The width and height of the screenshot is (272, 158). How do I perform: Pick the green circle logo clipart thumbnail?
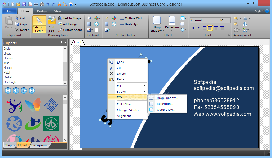point(51,124)
